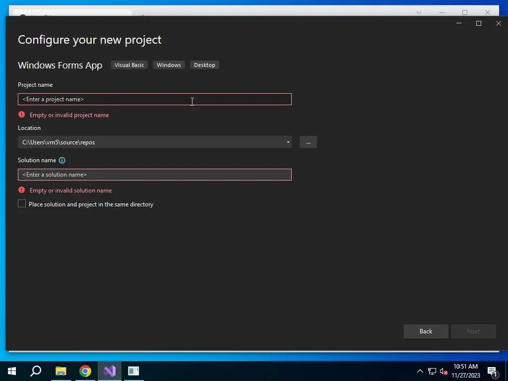Tick Place solution and project in same directory

click(x=22, y=204)
